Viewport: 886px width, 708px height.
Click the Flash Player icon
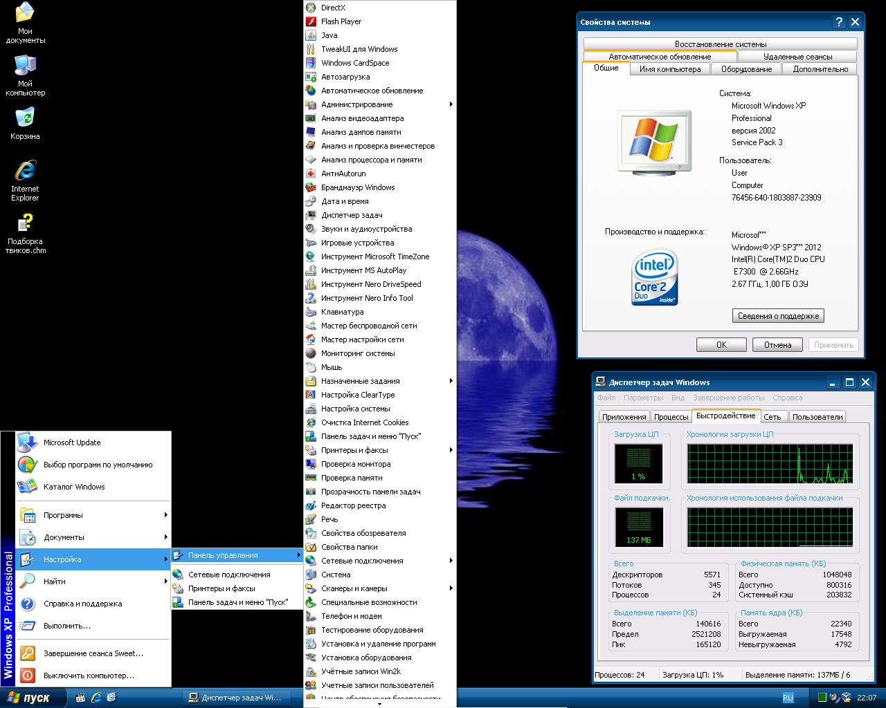click(311, 21)
